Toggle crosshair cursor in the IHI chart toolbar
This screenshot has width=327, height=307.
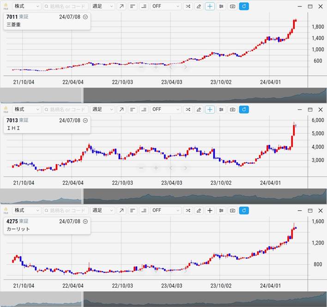[210, 109]
